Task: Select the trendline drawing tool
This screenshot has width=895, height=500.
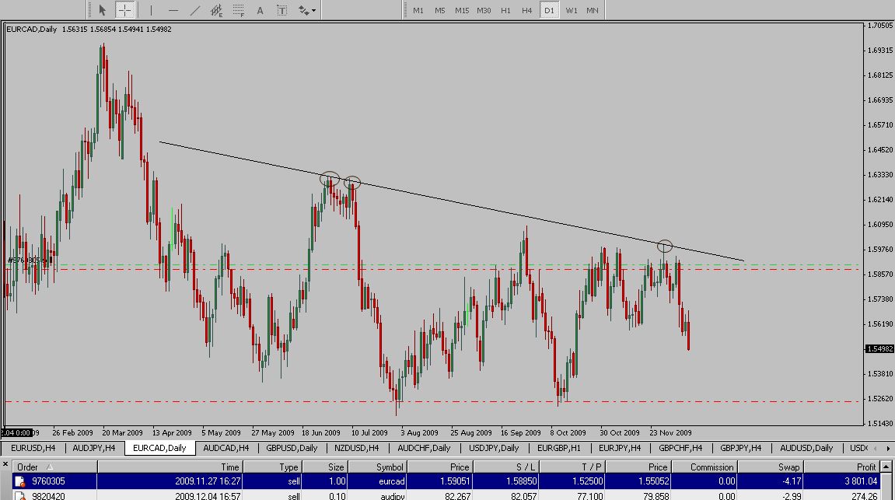Action: [194, 11]
